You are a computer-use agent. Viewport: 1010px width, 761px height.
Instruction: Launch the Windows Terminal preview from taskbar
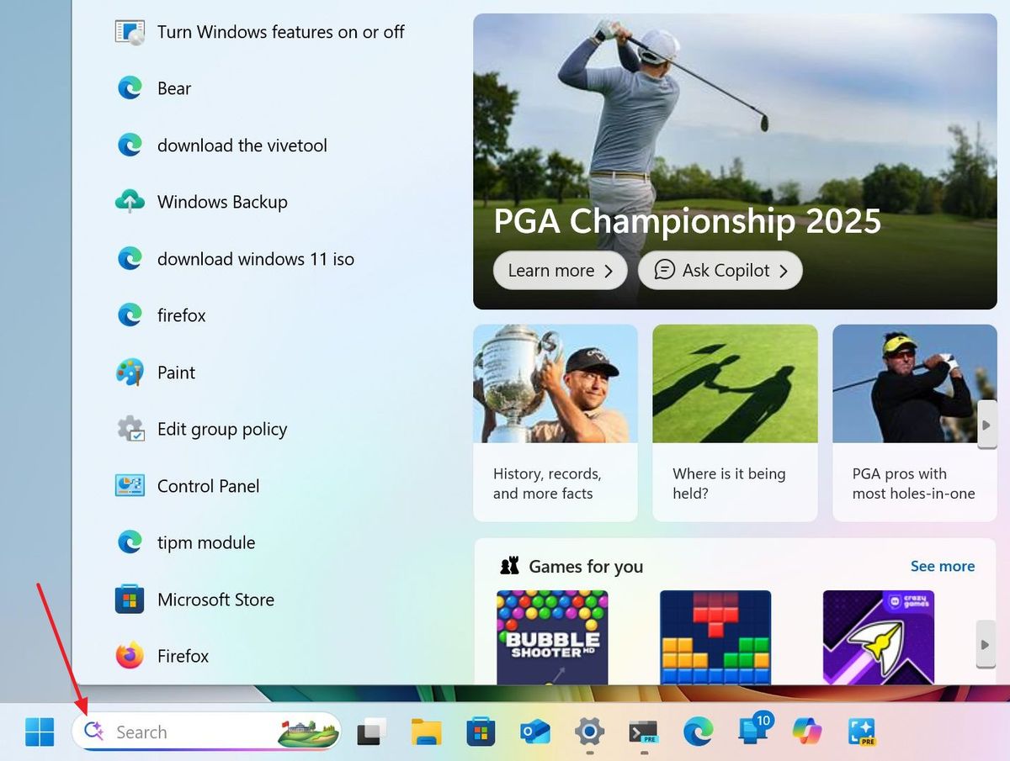(644, 732)
